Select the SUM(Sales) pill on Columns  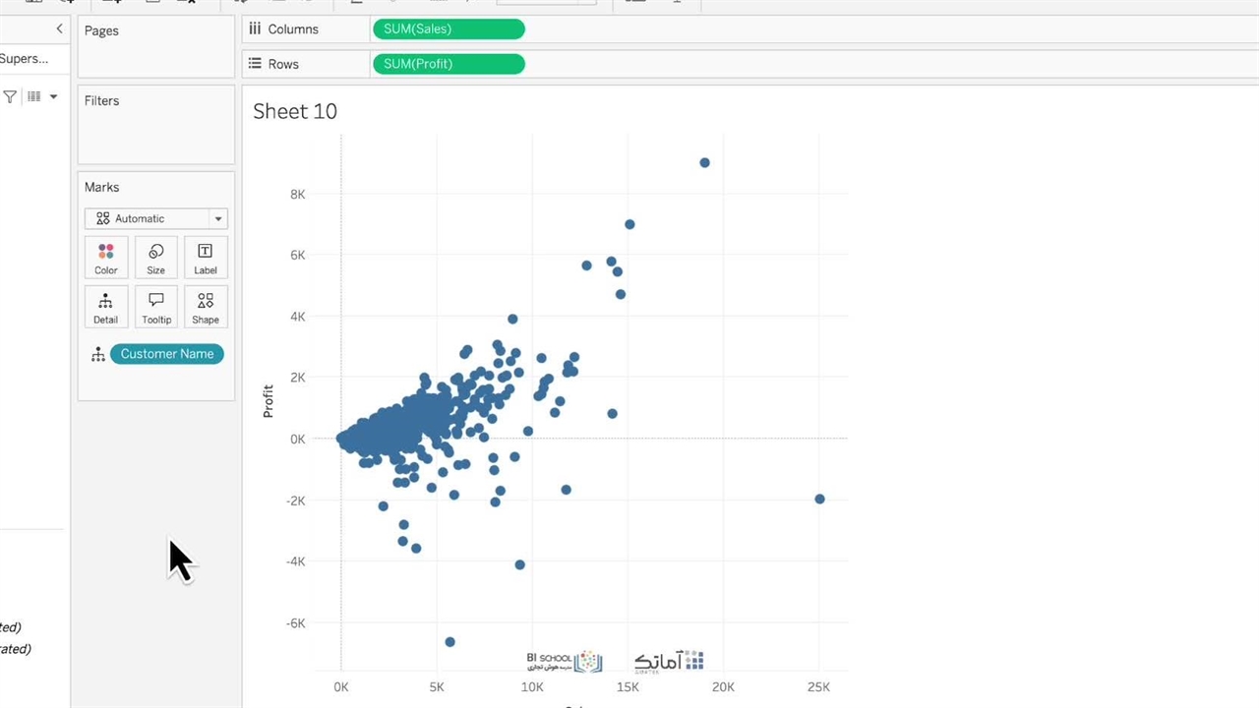click(x=449, y=29)
